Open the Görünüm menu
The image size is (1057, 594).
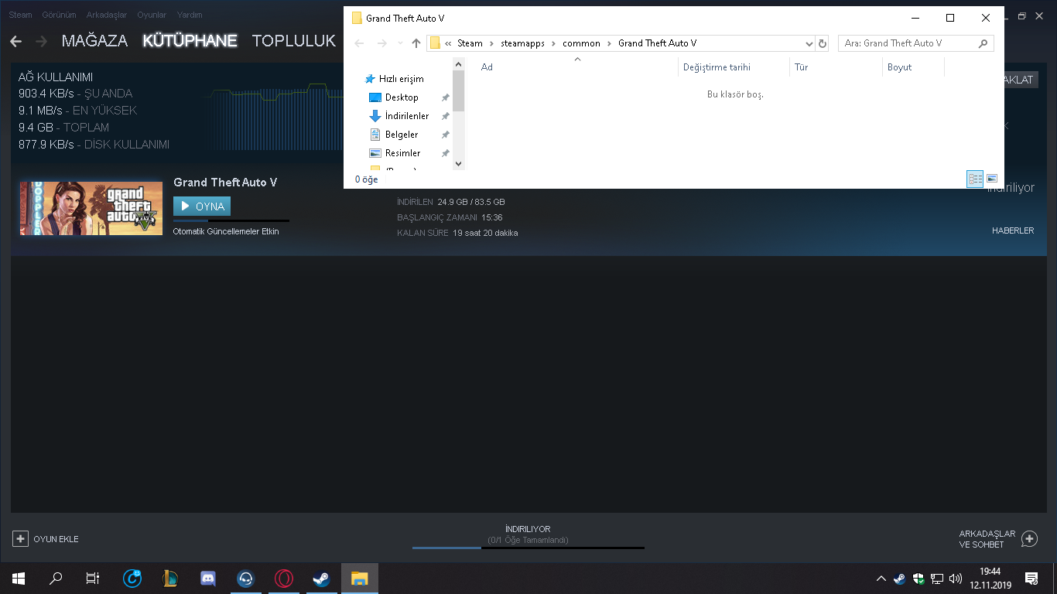[58, 15]
